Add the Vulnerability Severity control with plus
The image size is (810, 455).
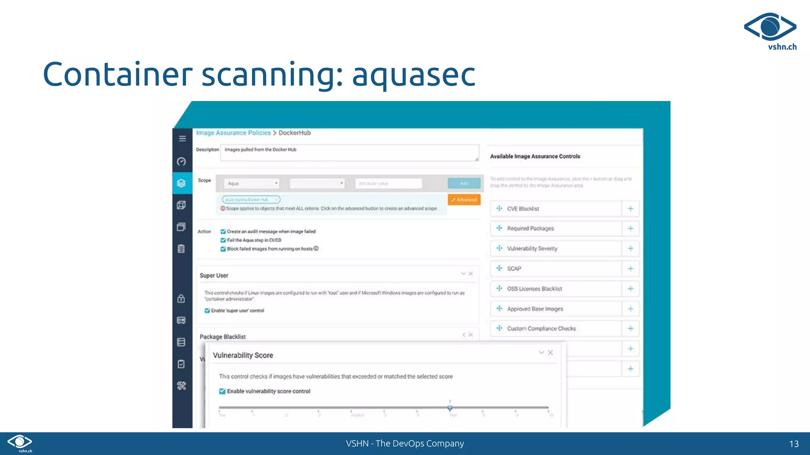coord(630,248)
